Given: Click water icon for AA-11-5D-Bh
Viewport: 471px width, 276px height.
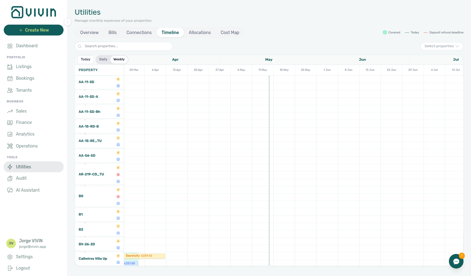Looking at the screenshot, I should click(118, 115).
